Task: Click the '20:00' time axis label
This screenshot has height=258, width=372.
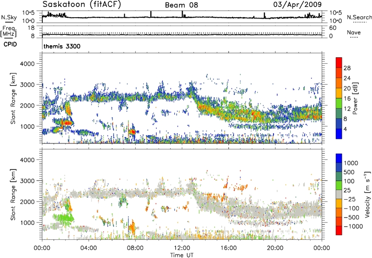Action: click(275, 248)
